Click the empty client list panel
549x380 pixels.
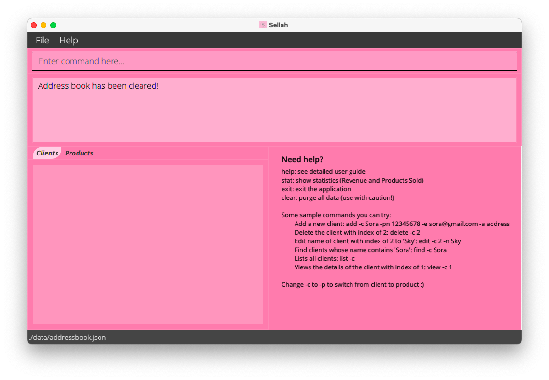pyautogui.click(x=148, y=244)
